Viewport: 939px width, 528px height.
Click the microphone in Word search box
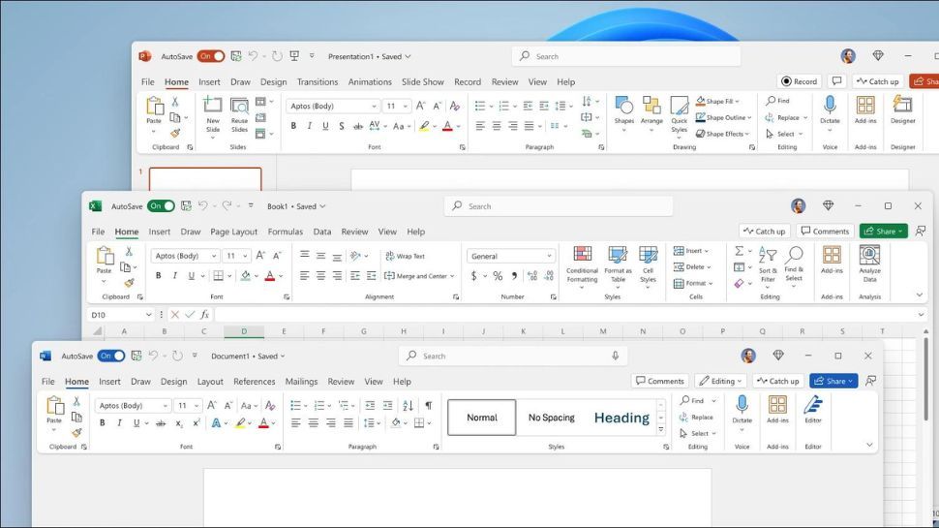click(x=615, y=356)
